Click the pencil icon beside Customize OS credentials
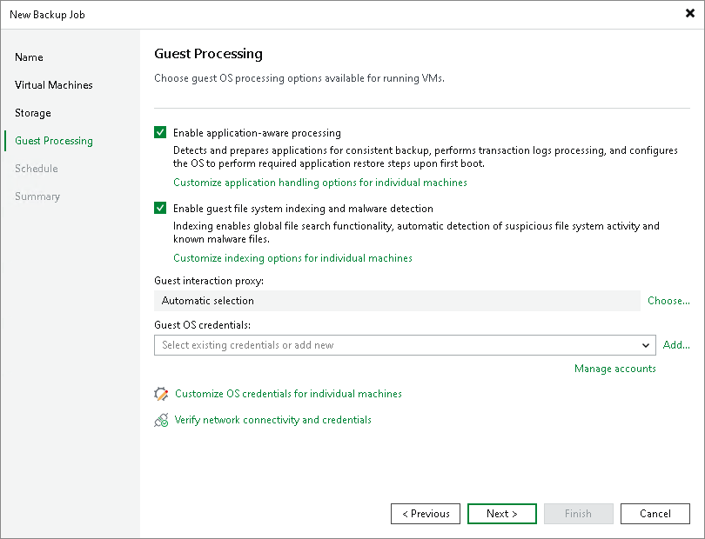Viewport: 705px width, 539px height. 161,394
